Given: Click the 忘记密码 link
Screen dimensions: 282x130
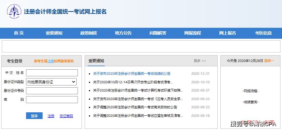Looking at the screenshot, I should coord(66,116).
